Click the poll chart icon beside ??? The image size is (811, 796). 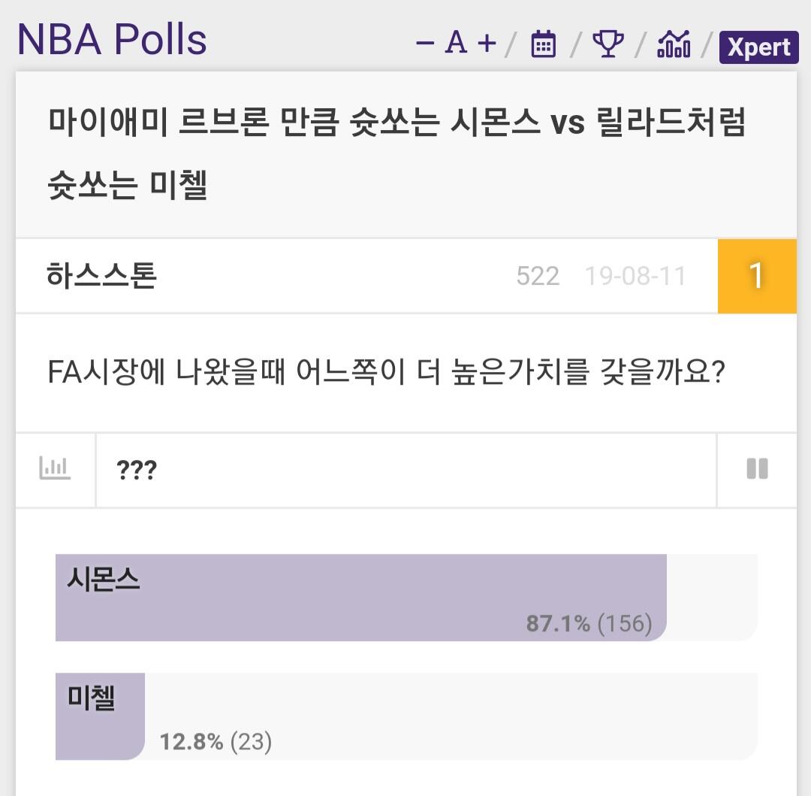coord(55,468)
